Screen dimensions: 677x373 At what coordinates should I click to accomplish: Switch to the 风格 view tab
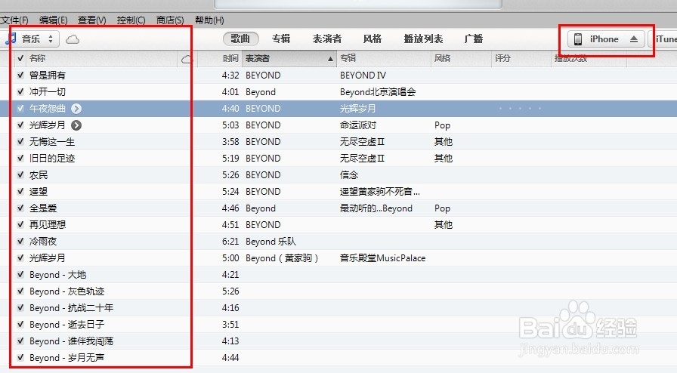tap(373, 39)
